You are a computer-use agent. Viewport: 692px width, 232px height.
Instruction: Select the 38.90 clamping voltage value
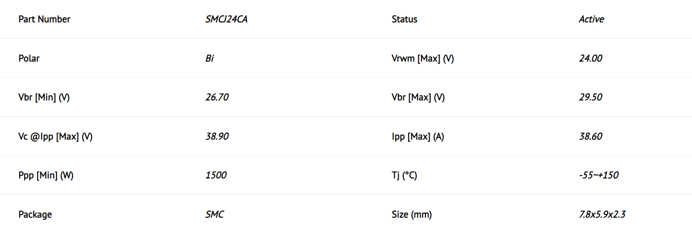[217, 136]
